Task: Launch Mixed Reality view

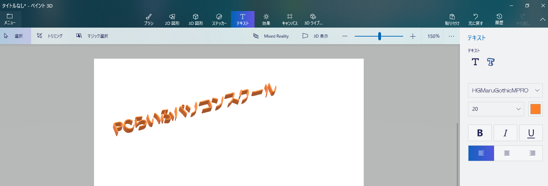Action: point(271,36)
